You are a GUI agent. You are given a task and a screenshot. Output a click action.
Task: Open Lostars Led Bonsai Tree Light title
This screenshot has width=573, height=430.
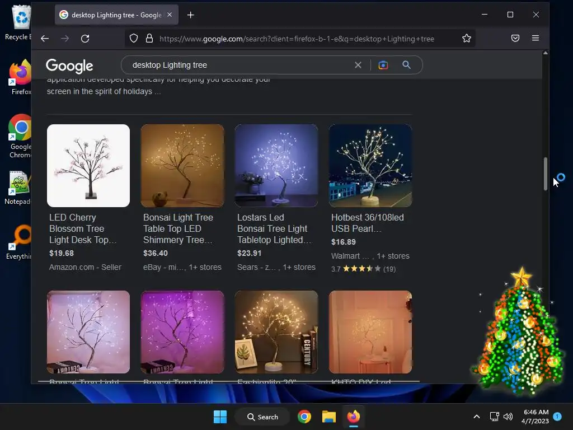point(274,228)
